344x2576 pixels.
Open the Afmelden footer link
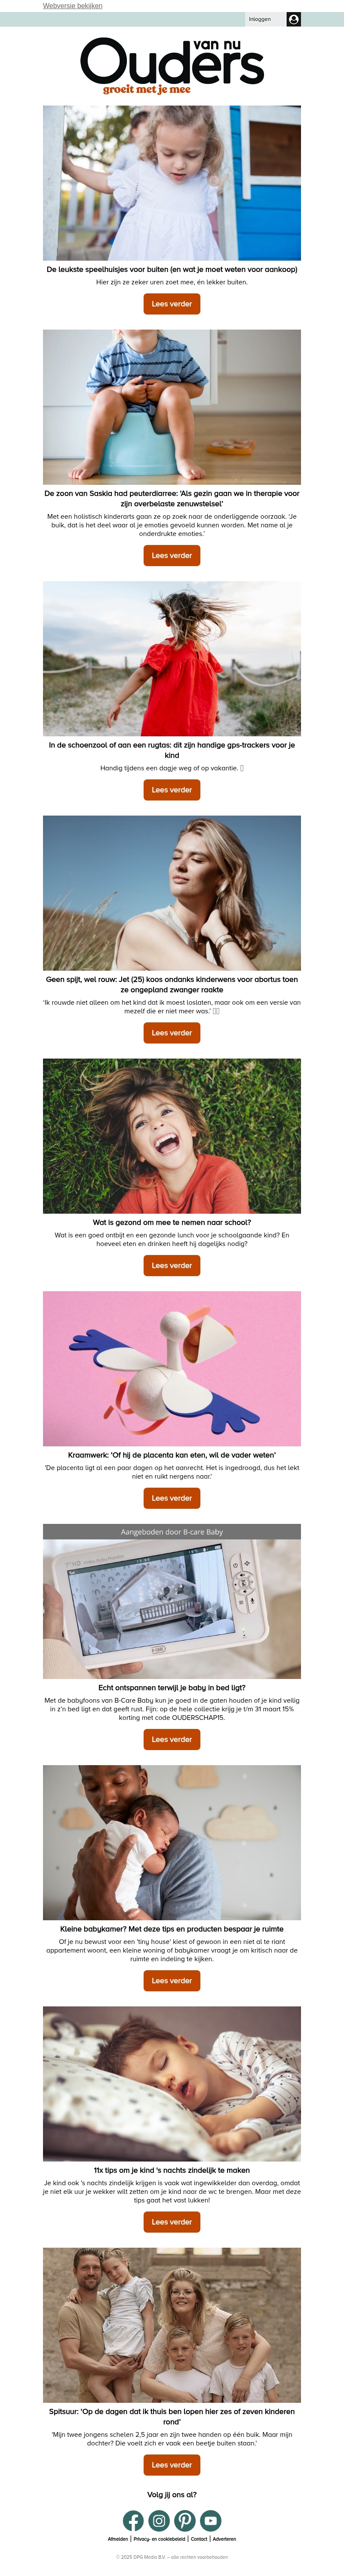pos(118,2539)
